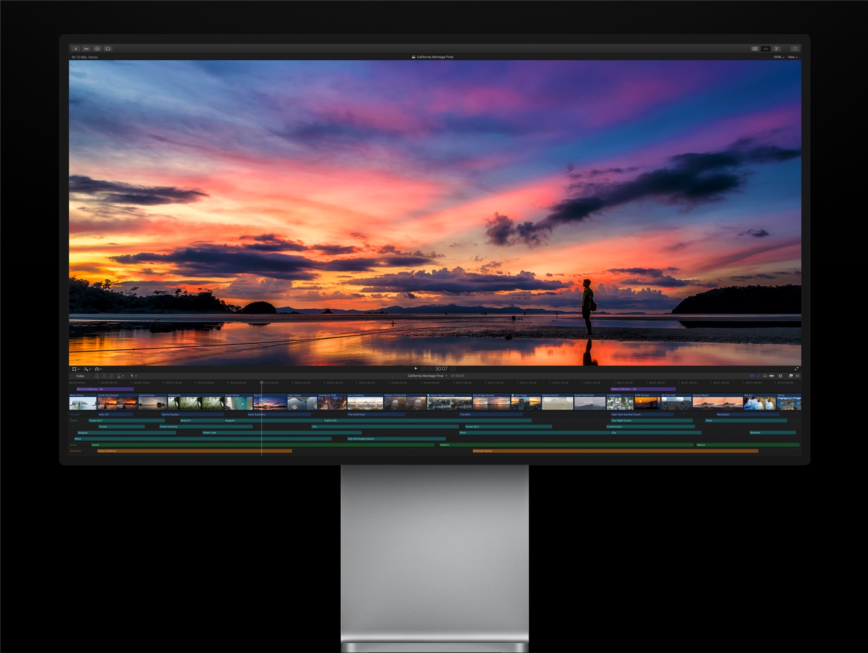Open the timeline Index

coord(80,376)
